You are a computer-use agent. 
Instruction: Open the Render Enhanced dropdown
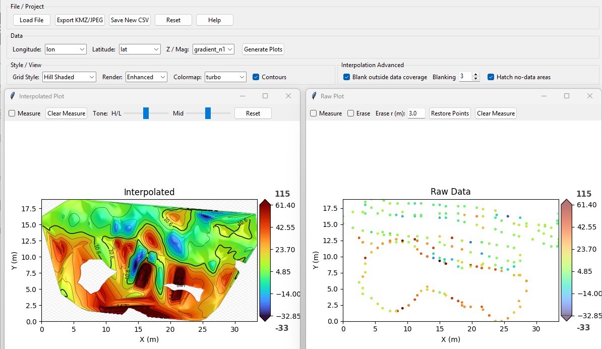click(146, 77)
